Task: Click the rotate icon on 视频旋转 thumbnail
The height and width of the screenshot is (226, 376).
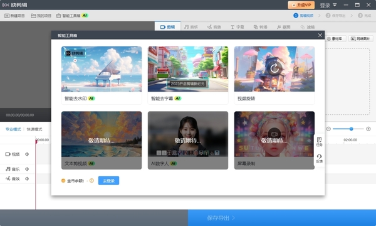Action: pos(274,68)
